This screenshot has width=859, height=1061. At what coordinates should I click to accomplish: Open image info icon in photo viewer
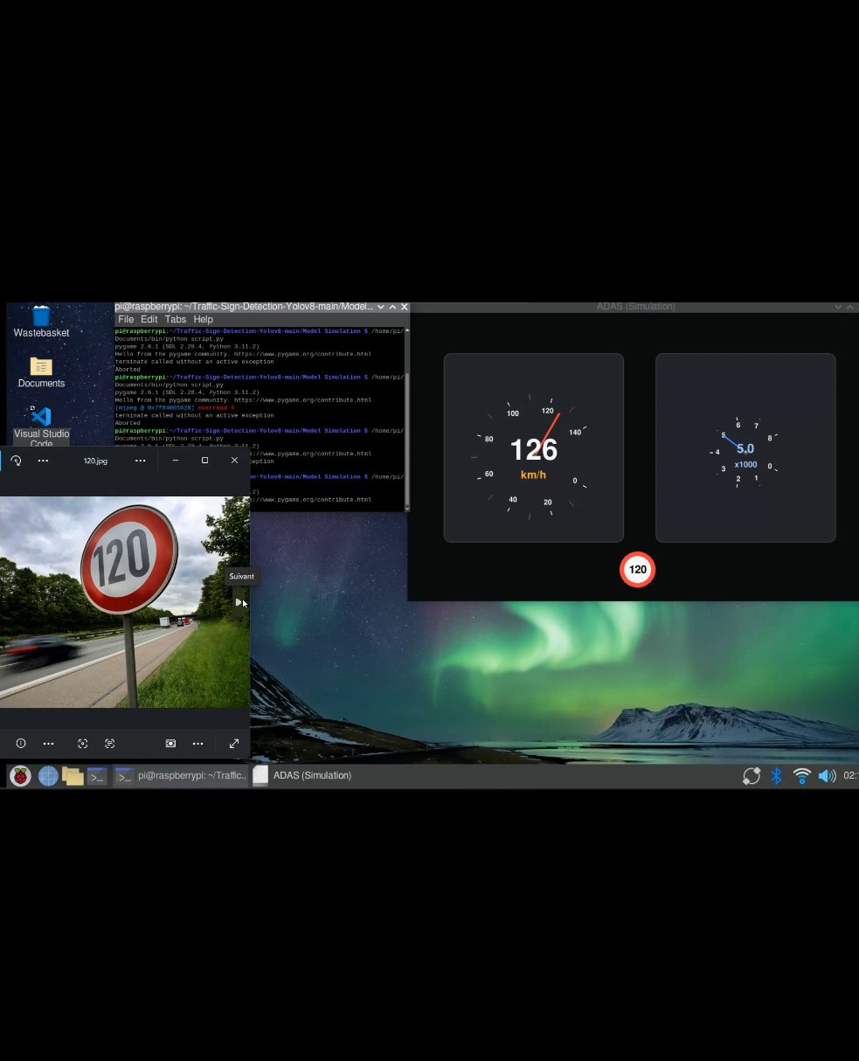(x=21, y=744)
